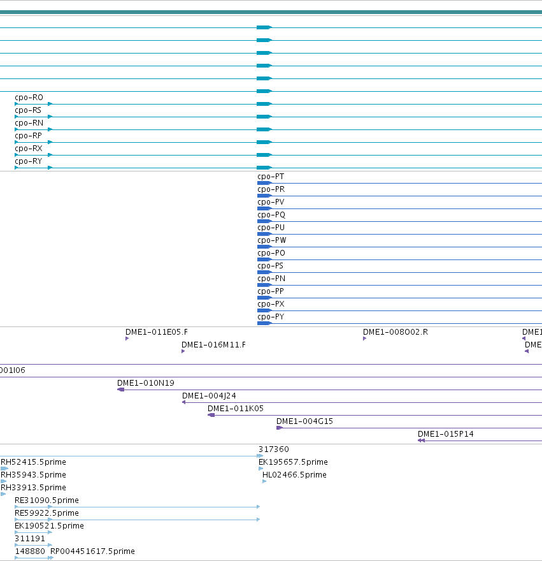Click the DME1-004G15 clone start block
The image size is (542, 561).
tap(280, 428)
